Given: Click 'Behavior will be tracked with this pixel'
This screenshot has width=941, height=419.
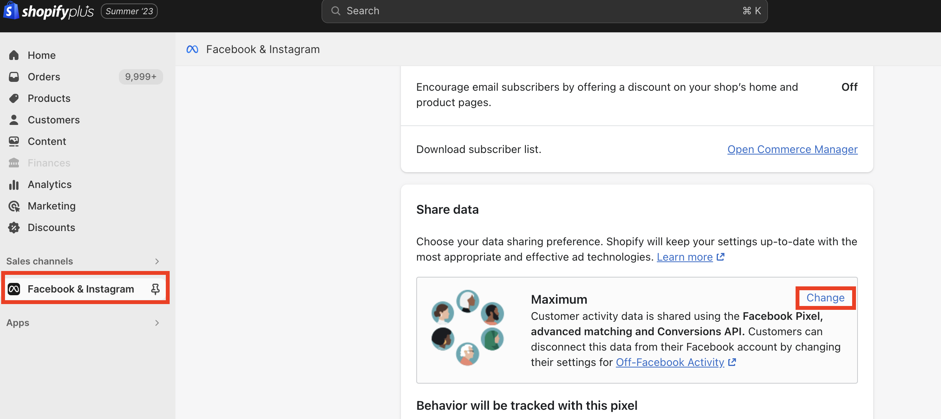Looking at the screenshot, I should point(527,406).
